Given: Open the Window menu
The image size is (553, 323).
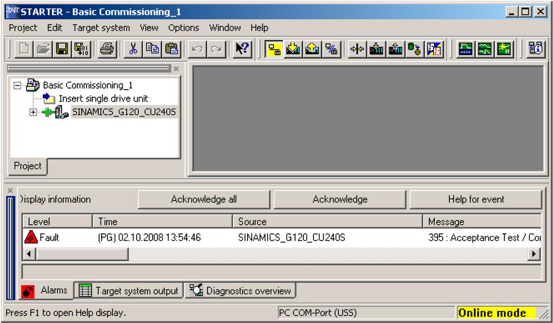Looking at the screenshot, I should pyautogui.click(x=225, y=28).
